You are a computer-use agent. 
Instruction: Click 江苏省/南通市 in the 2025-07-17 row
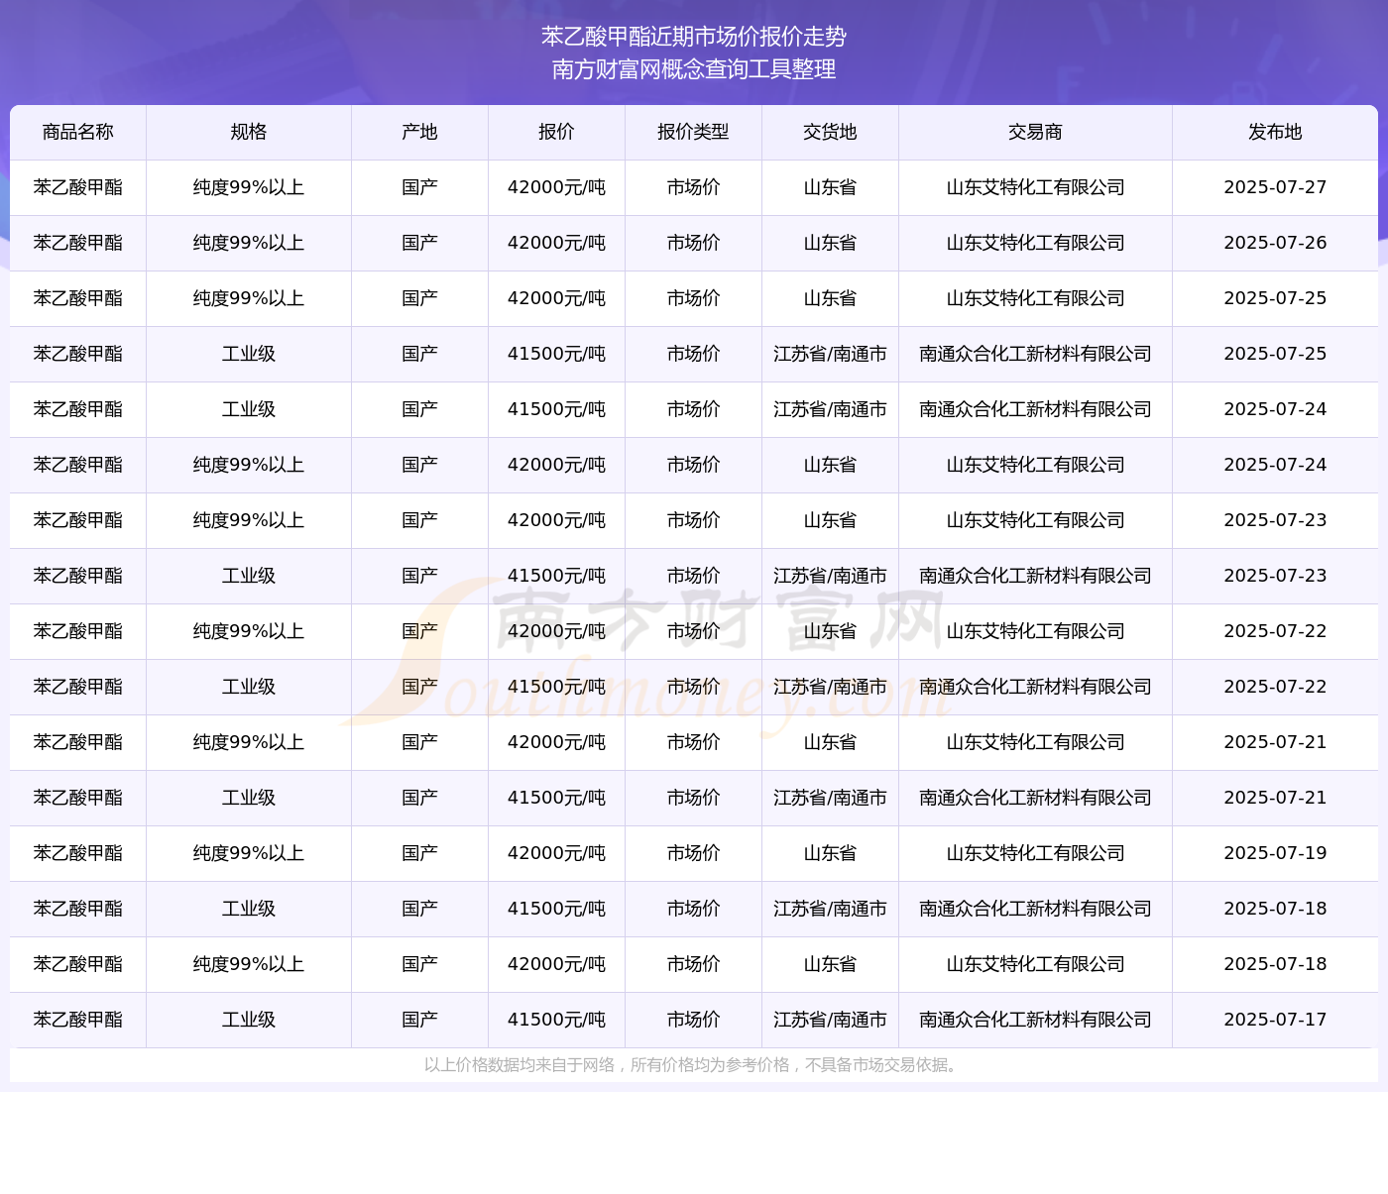click(830, 1020)
